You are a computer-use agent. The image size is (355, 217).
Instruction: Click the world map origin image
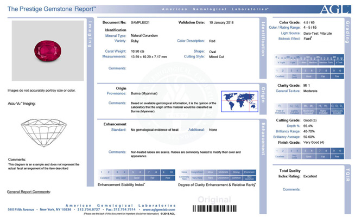(240, 101)
